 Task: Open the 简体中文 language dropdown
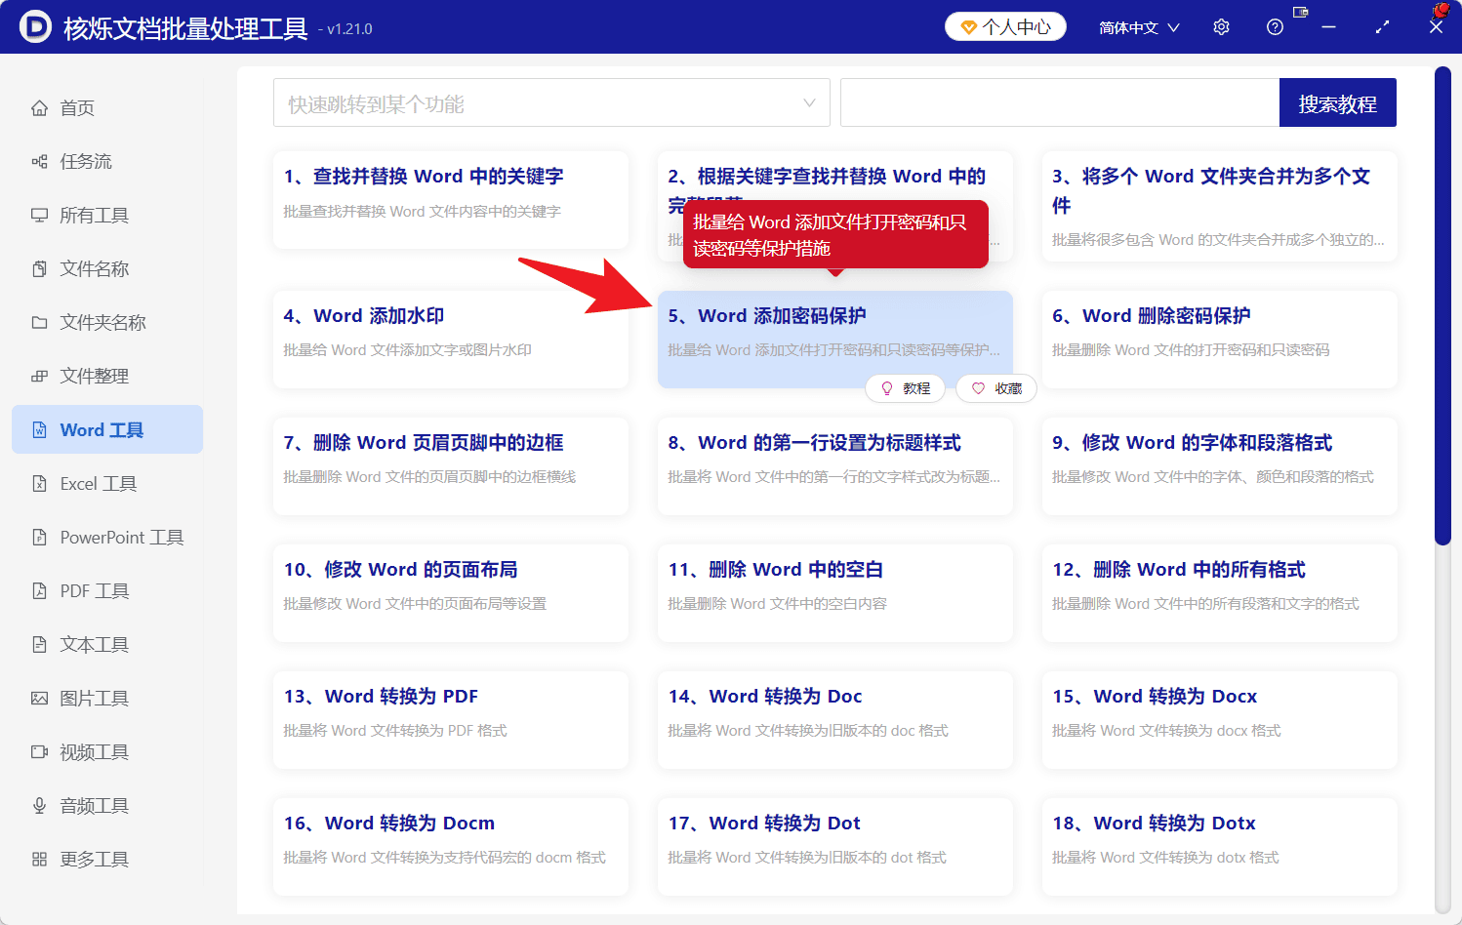(1138, 26)
